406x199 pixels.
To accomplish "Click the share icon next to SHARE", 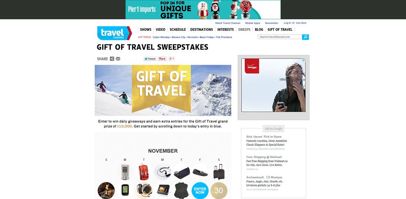I will (112, 59).
